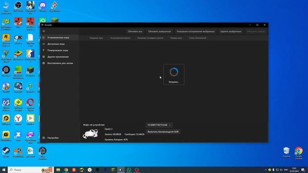Sort by Название игры column header
308x173 pixels.
pos(96,38)
